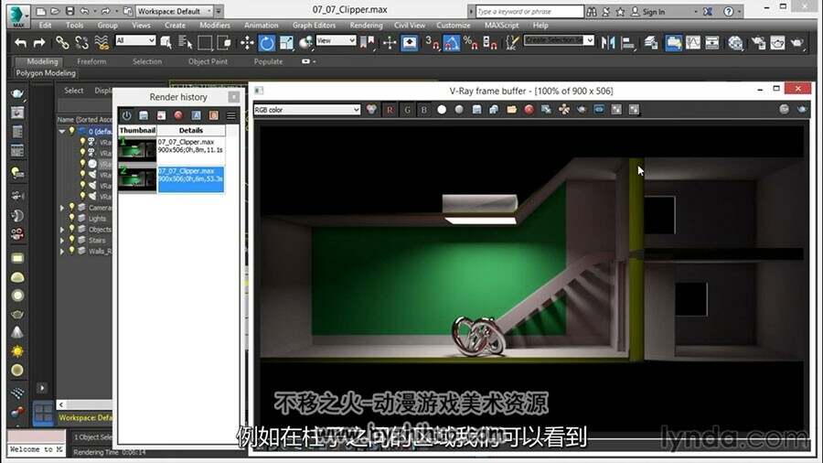Image resolution: width=823 pixels, height=463 pixels.
Task: Open the Modifiers menu
Action: tap(215, 26)
